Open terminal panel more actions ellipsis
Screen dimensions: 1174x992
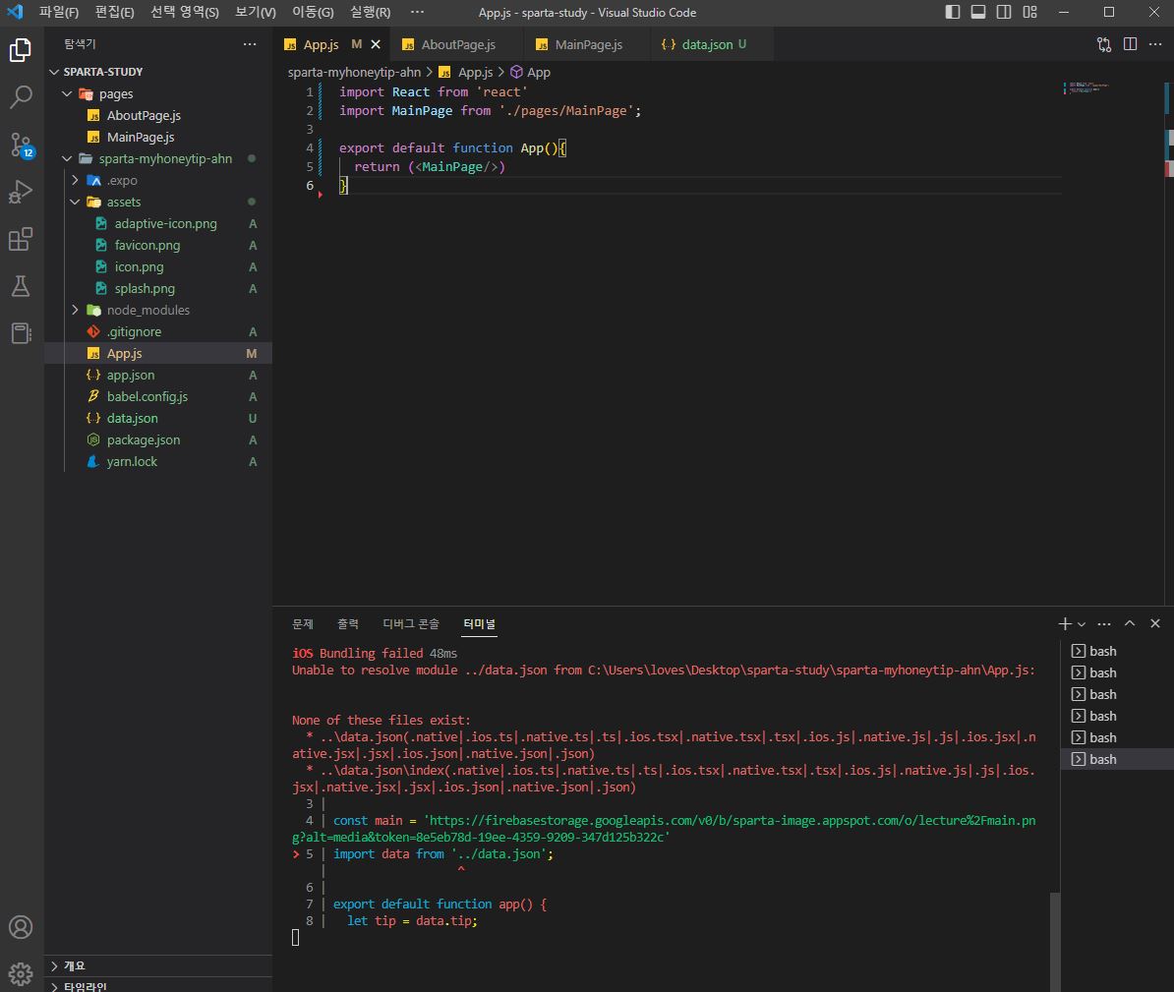[x=1104, y=623]
